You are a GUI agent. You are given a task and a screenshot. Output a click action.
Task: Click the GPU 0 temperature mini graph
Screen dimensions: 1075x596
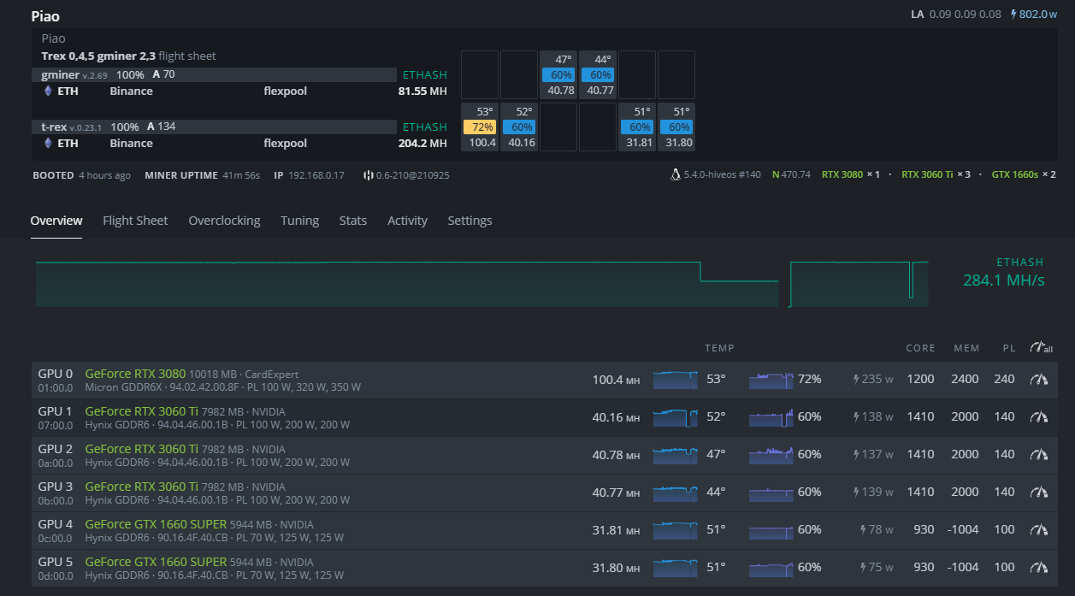click(x=675, y=380)
